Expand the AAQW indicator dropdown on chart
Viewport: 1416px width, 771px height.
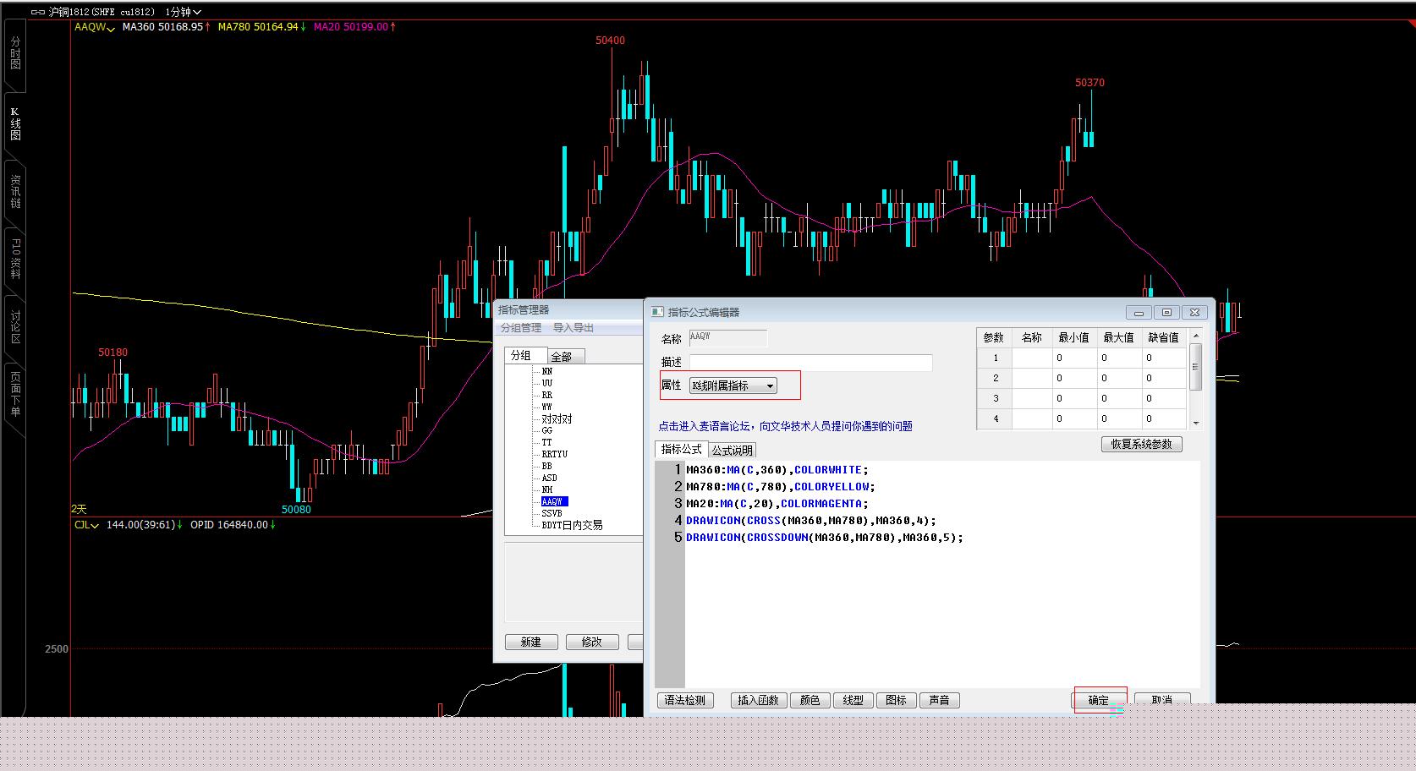(x=111, y=28)
